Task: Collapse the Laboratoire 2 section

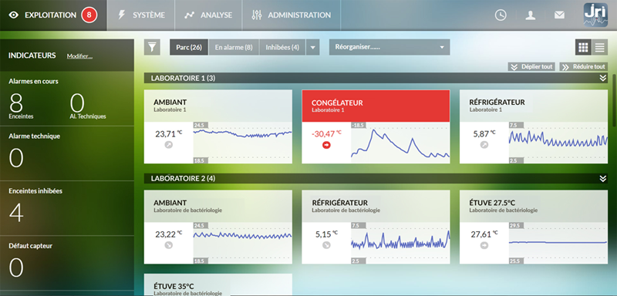Action: (x=603, y=179)
